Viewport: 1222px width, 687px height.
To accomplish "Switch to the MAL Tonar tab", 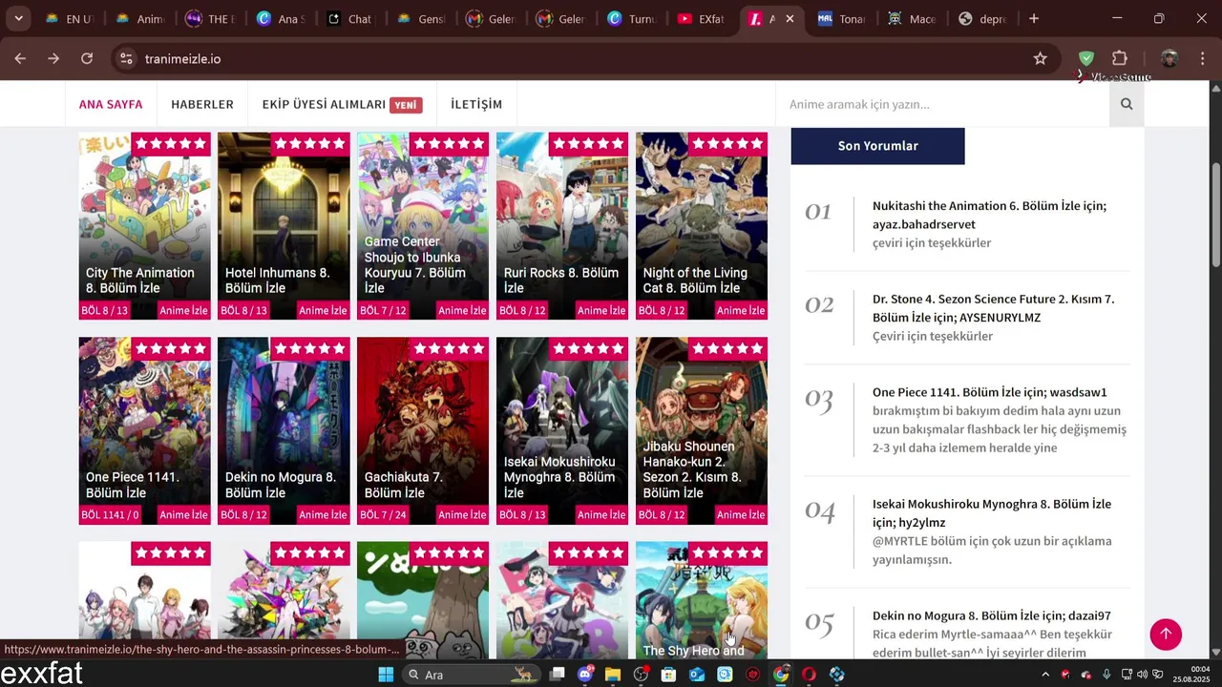I will click(845, 19).
